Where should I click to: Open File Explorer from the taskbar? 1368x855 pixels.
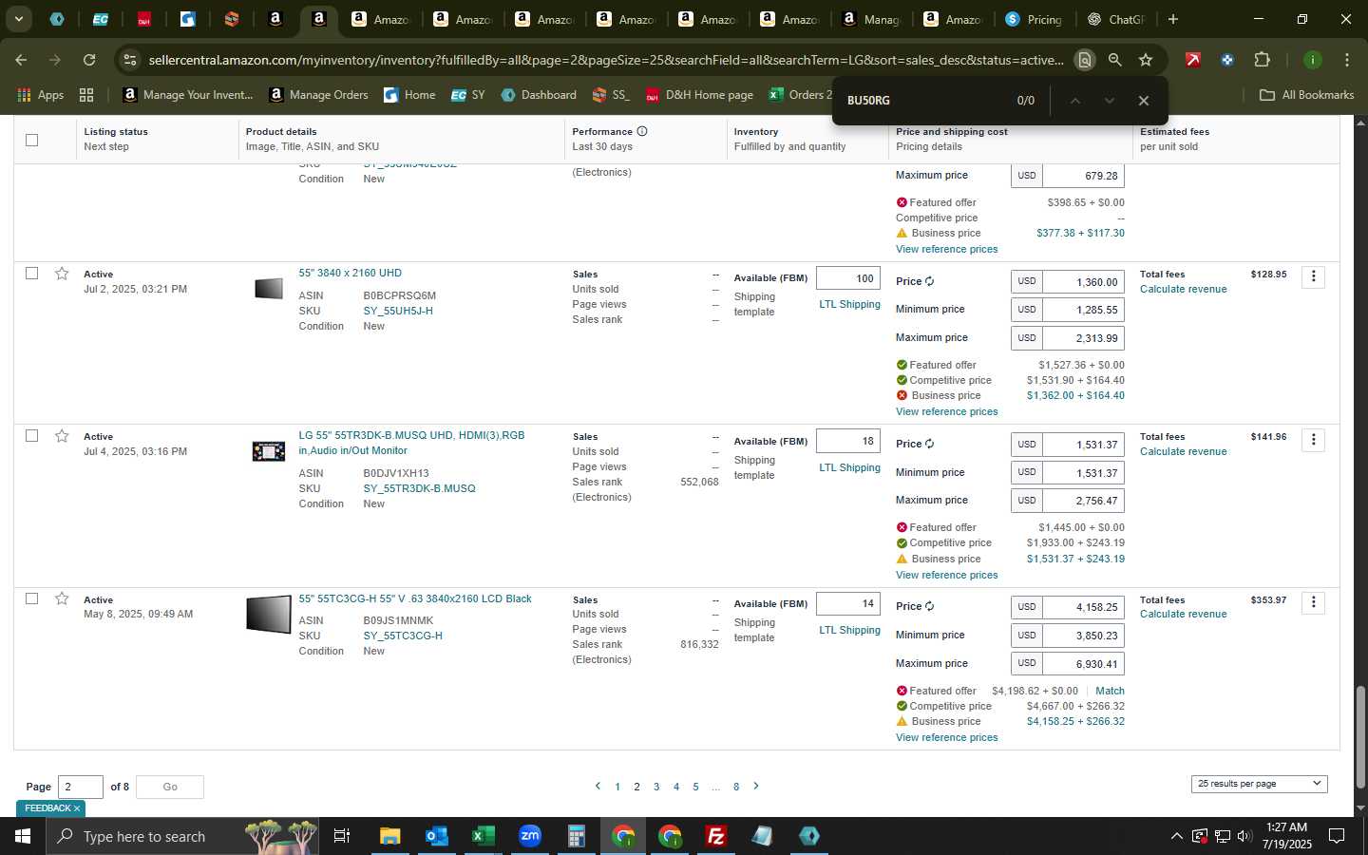(x=389, y=836)
